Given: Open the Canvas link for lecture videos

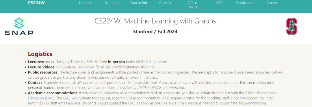Looking at the screenshot, I should [89, 67].
